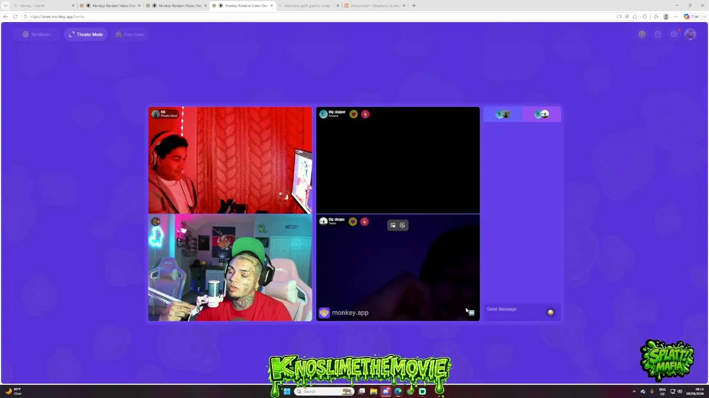This screenshot has width=709, height=398.
Task: Toggle the No Moves option
Action: tap(37, 34)
